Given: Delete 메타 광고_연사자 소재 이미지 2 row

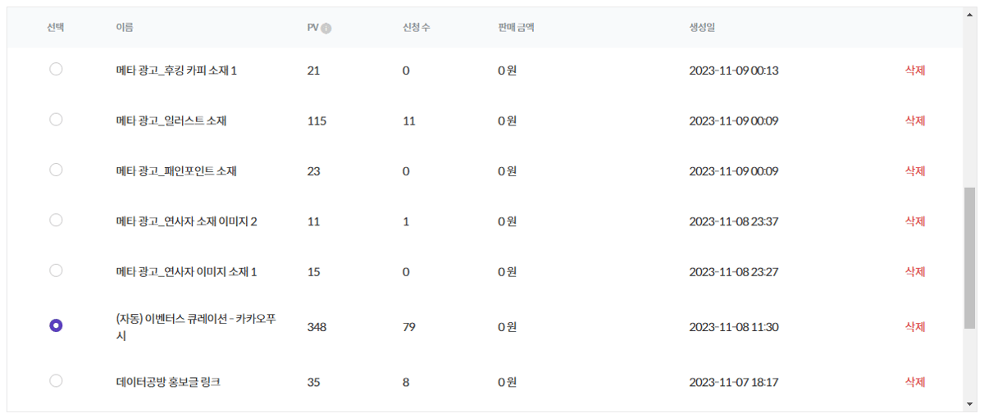Looking at the screenshot, I should coord(915,220).
